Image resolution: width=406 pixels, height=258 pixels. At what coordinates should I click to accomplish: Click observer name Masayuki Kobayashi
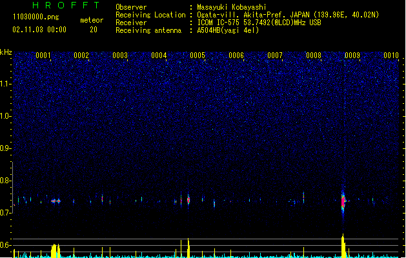click(x=232, y=7)
